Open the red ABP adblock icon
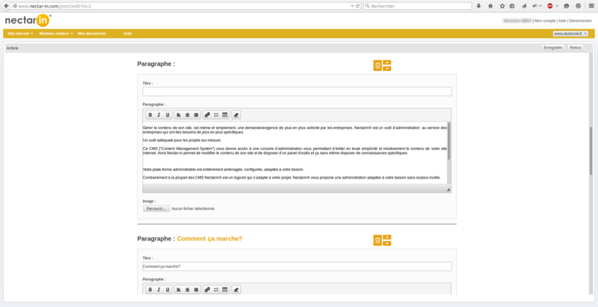Viewport: 598px width, 307px height. coord(550,6)
